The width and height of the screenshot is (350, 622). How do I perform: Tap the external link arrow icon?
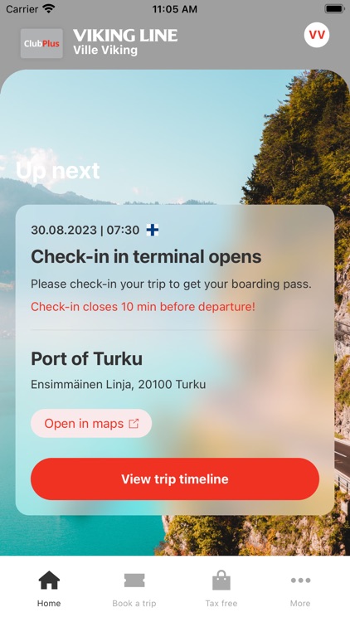pos(134,424)
